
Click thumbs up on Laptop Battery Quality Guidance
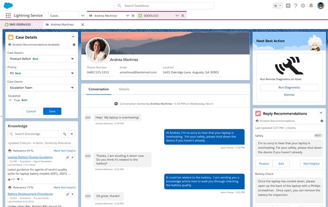[9, 179]
